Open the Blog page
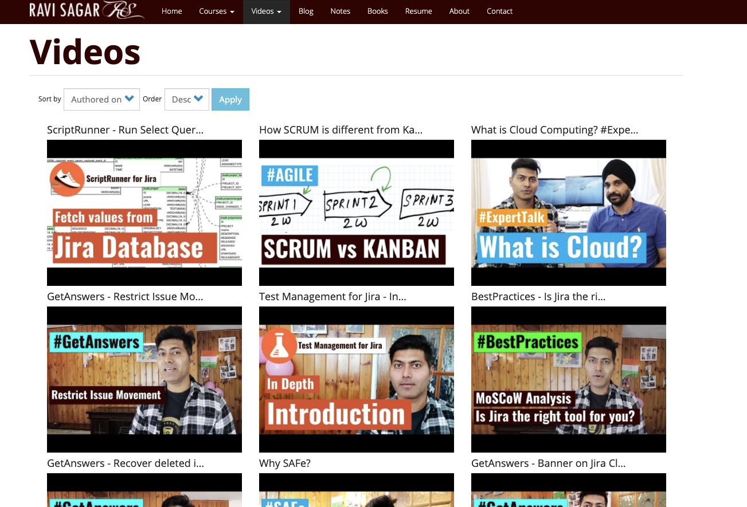747x507 pixels. click(306, 11)
